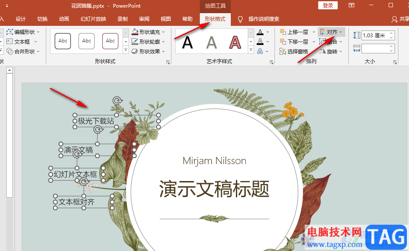This screenshot has height=251, width=409.
Task: Click the 登录 (Sign in) button
Action: coord(328,6)
